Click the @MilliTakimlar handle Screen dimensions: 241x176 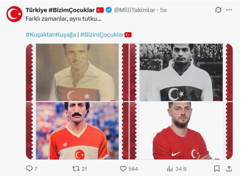pos(135,10)
